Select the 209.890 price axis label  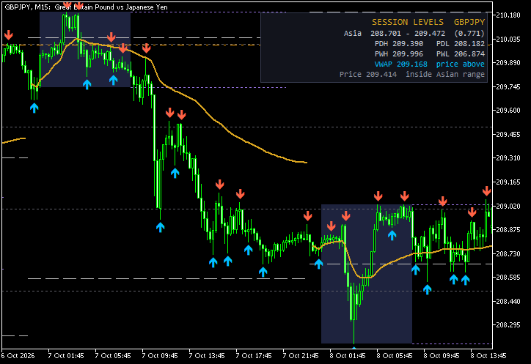[508, 63]
